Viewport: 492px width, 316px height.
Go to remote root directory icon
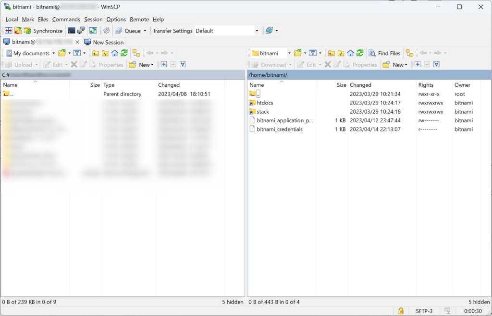tap(341, 53)
